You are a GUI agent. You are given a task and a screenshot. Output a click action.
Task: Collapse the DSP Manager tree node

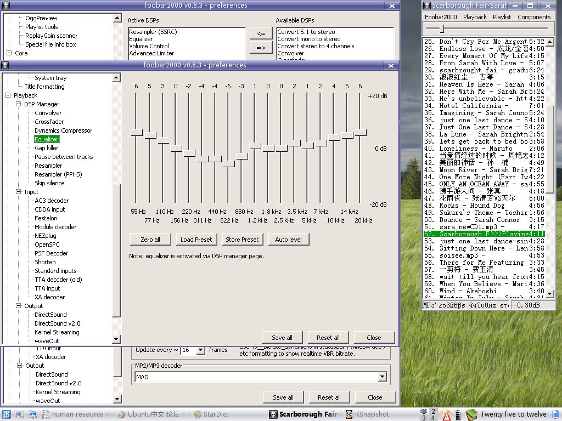pos(18,104)
